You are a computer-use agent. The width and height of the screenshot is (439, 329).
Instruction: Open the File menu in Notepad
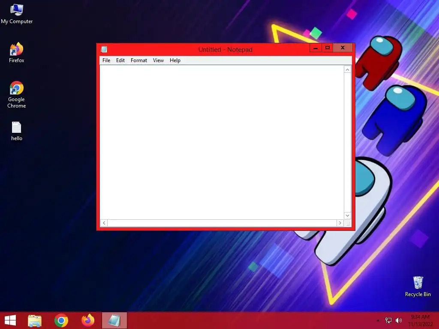[x=106, y=60]
